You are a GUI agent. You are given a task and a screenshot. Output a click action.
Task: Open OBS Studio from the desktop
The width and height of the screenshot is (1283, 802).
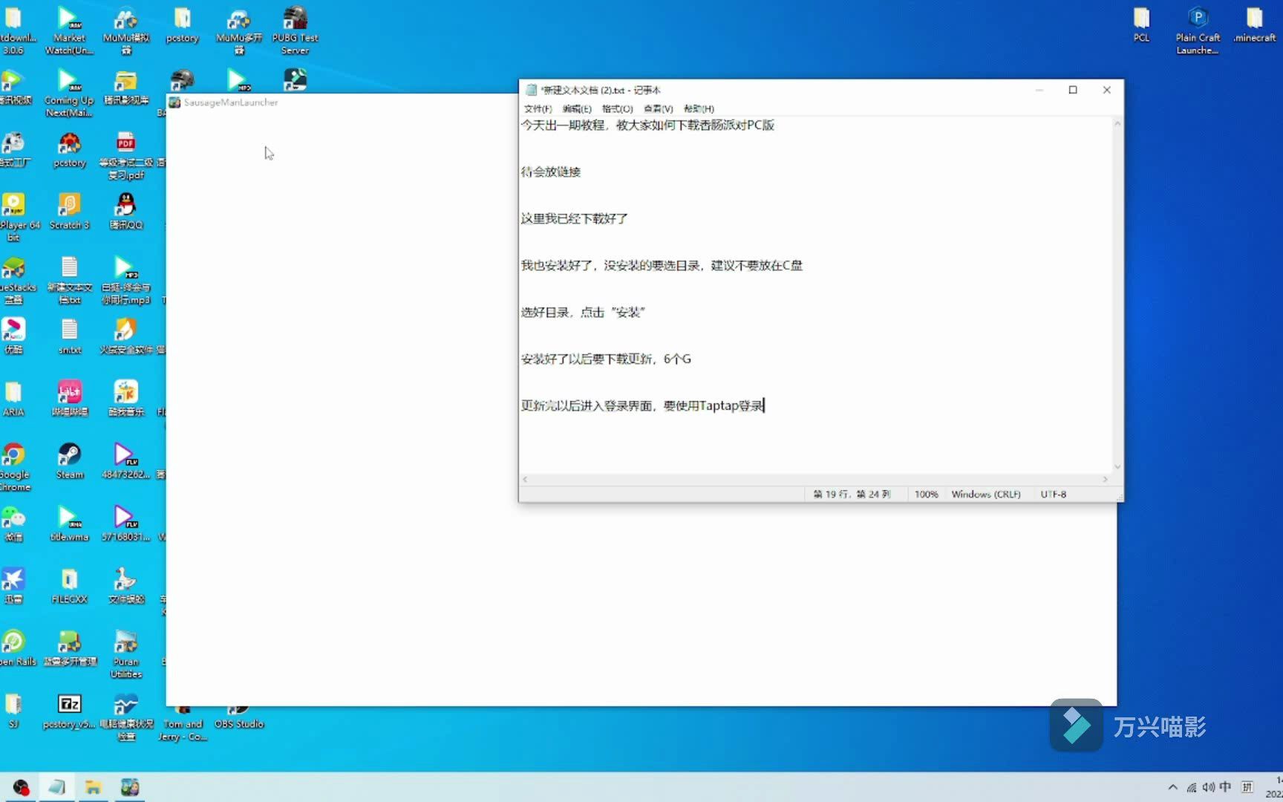click(238, 708)
